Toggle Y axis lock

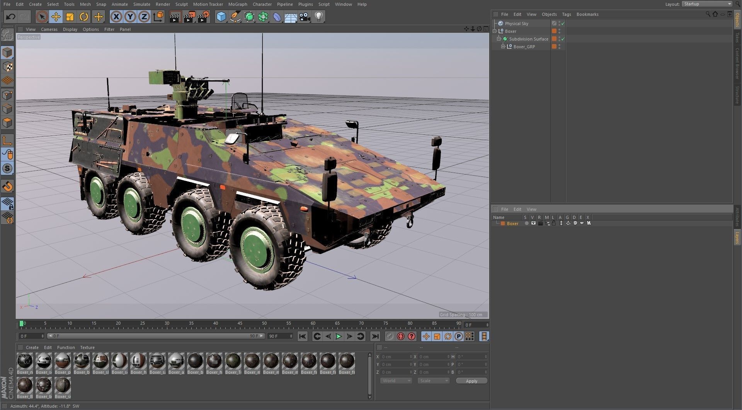[130, 17]
